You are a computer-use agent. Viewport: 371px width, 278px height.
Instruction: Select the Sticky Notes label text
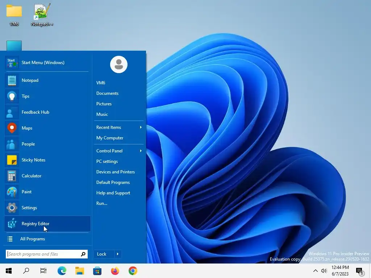33,160
